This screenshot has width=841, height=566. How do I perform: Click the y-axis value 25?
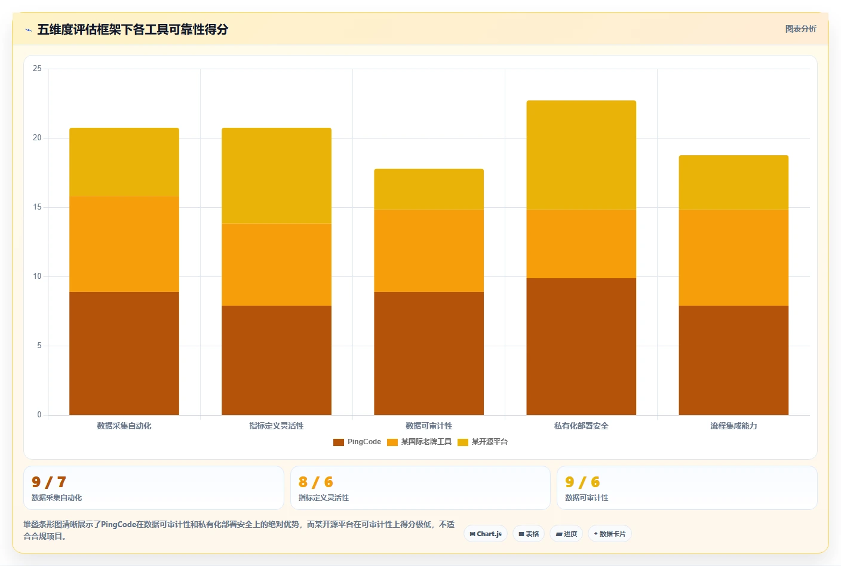pyautogui.click(x=37, y=69)
